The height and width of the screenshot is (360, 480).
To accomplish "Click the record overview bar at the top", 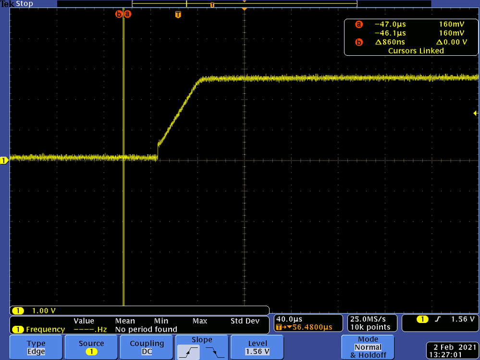I will [244, 4].
